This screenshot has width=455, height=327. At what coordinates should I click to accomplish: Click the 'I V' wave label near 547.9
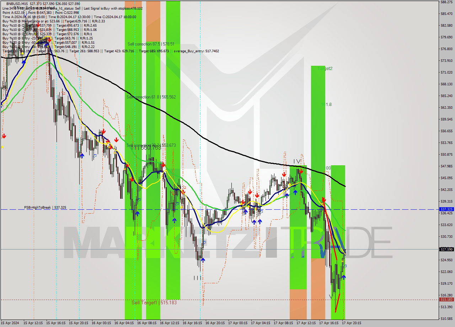(297, 162)
